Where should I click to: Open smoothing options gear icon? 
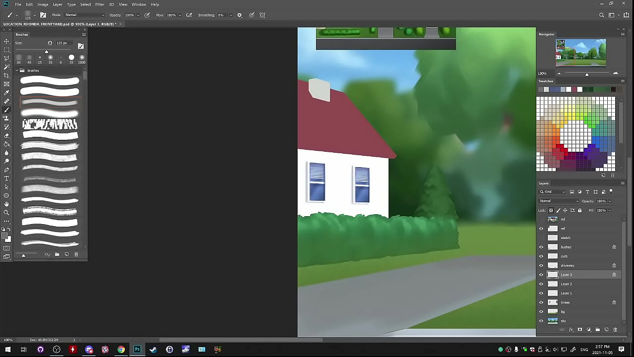240,15
